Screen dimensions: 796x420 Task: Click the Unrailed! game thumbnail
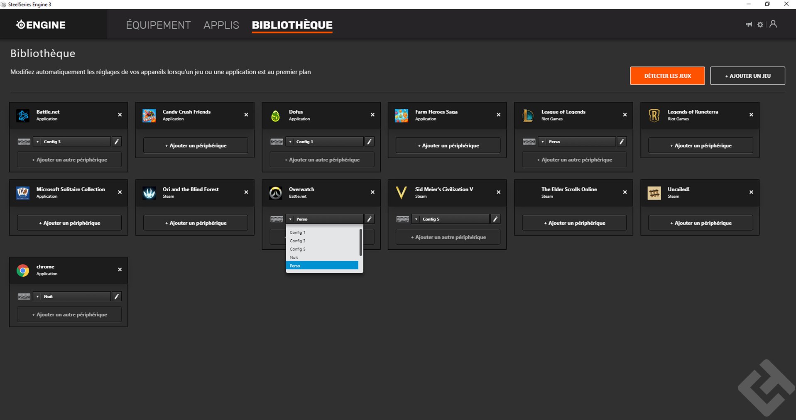[654, 193]
